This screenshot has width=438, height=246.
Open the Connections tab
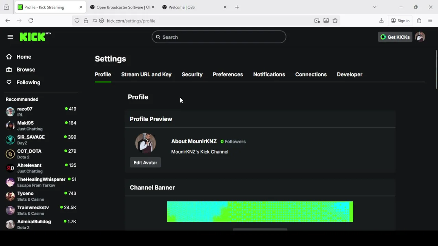click(x=311, y=74)
